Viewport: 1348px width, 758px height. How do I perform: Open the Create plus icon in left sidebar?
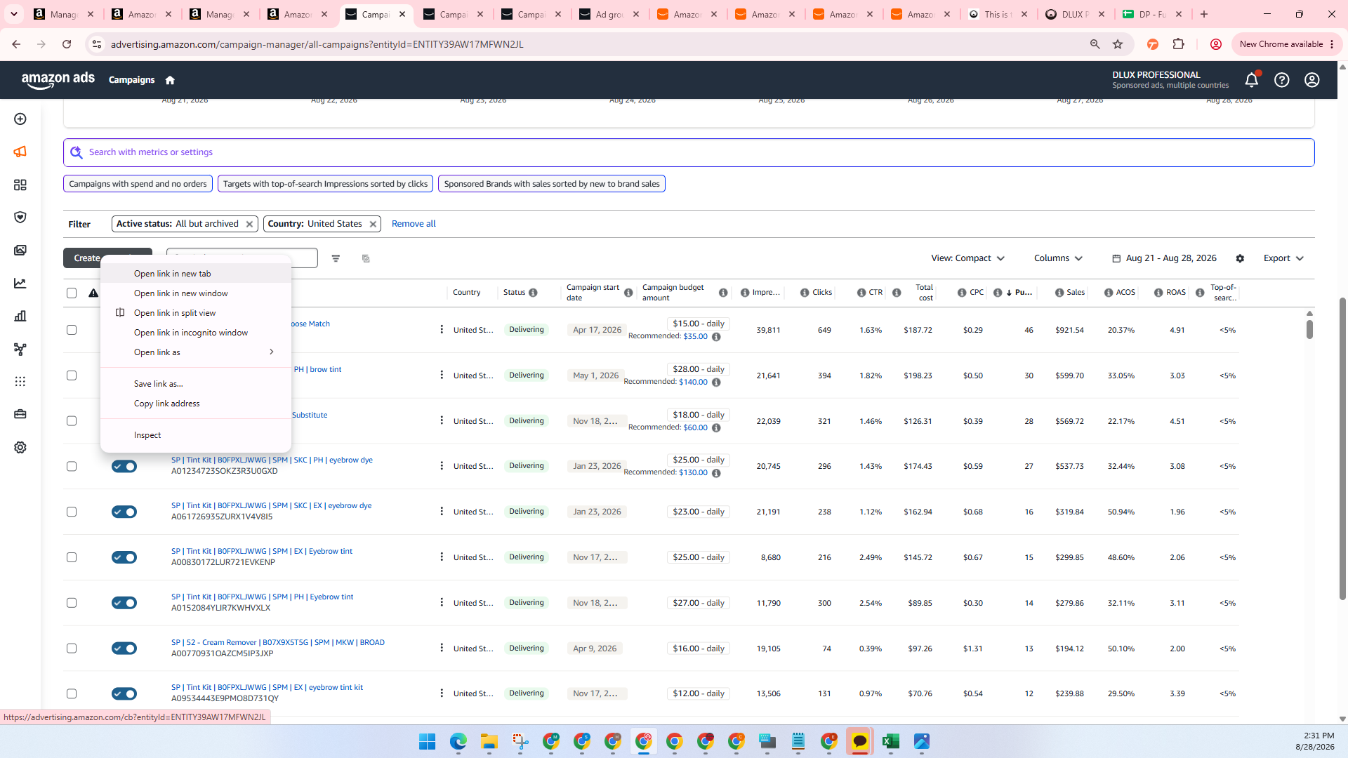(x=20, y=119)
